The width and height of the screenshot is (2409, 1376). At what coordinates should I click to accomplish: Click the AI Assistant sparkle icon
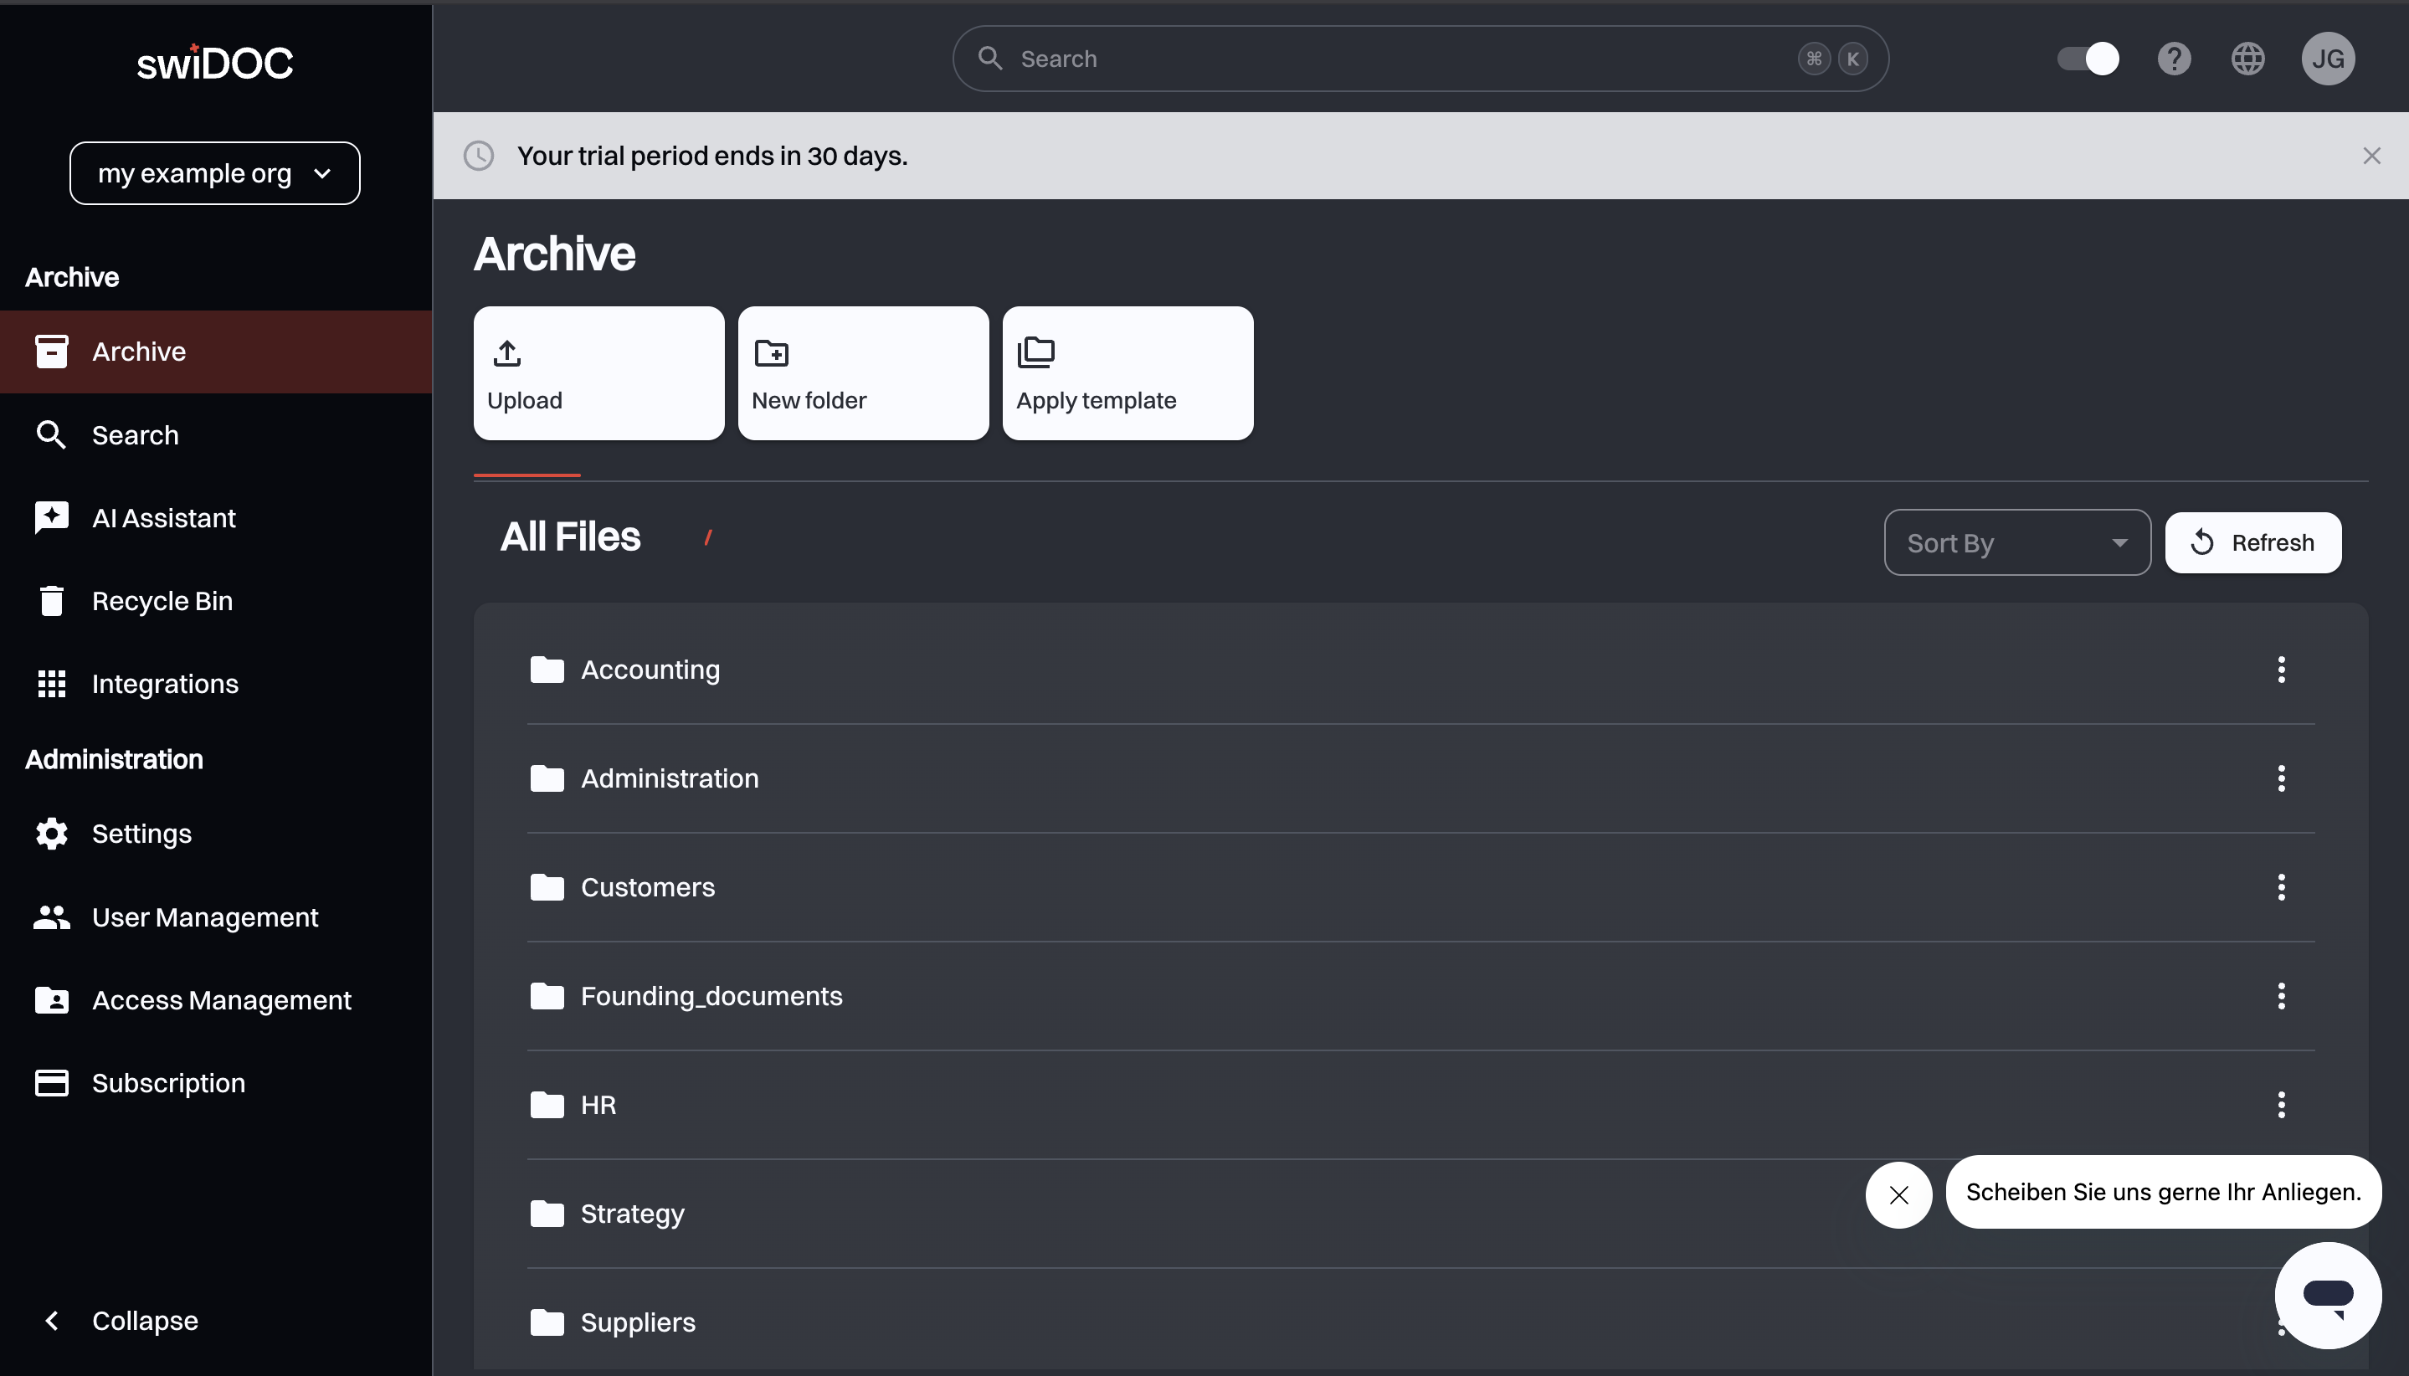point(51,518)
